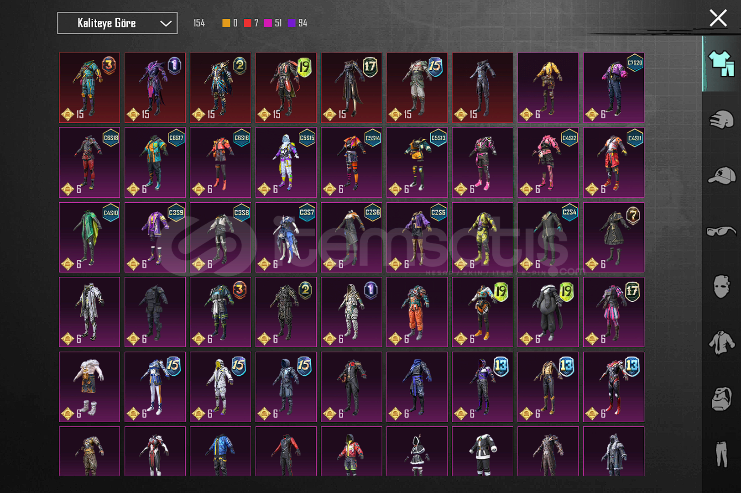This screenshot has width=741, height=493.
Task: Select the orange jumpsuit outfit
Action: pos(417,312)
